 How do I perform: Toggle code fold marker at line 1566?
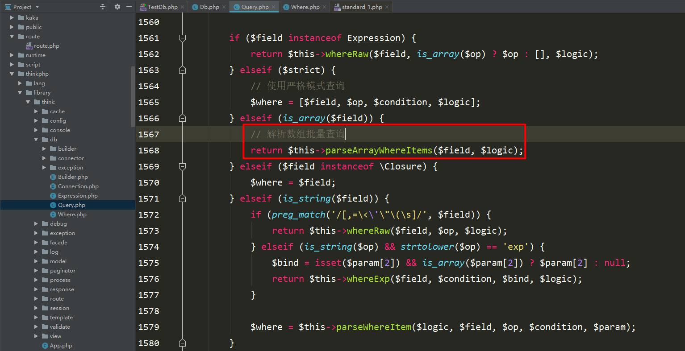(182, 118)
